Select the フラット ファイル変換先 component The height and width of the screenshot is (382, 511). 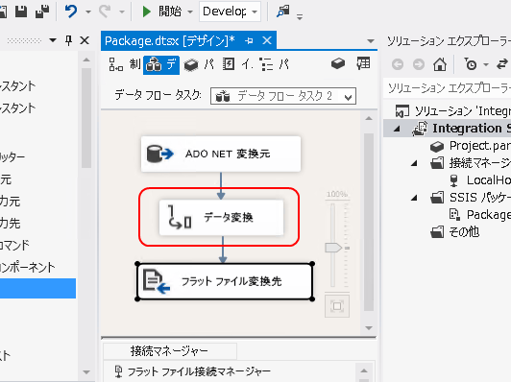pos(225,281)
